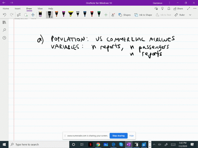
Task: Open Skype from the taskbar
Action: (x=121, y=144)
